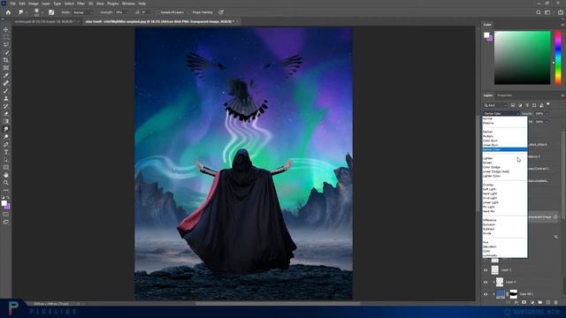The width and height of the screenshot is (566, 318).
Task: Select the Eraser tool
Action: 6,114
